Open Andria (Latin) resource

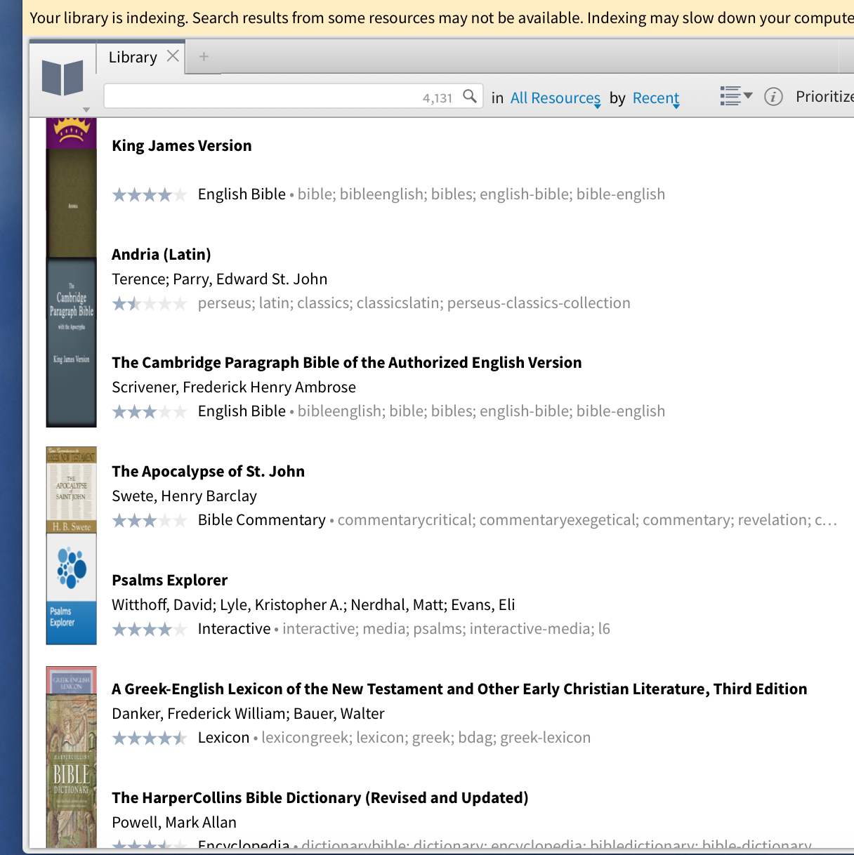(162, 254)
